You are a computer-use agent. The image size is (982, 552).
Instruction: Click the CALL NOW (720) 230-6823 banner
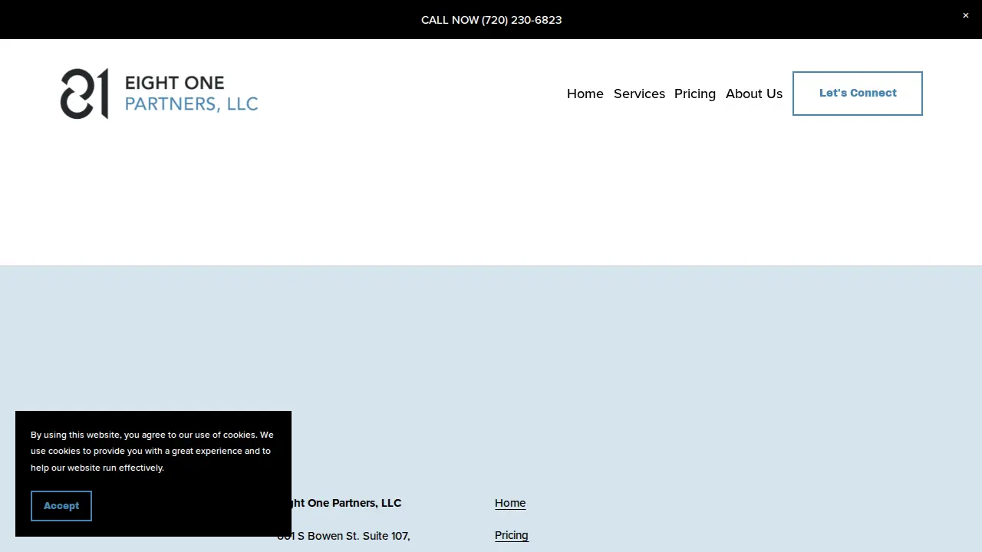(491, 20)
